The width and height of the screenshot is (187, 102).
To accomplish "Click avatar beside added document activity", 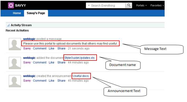I will [15, 63].
